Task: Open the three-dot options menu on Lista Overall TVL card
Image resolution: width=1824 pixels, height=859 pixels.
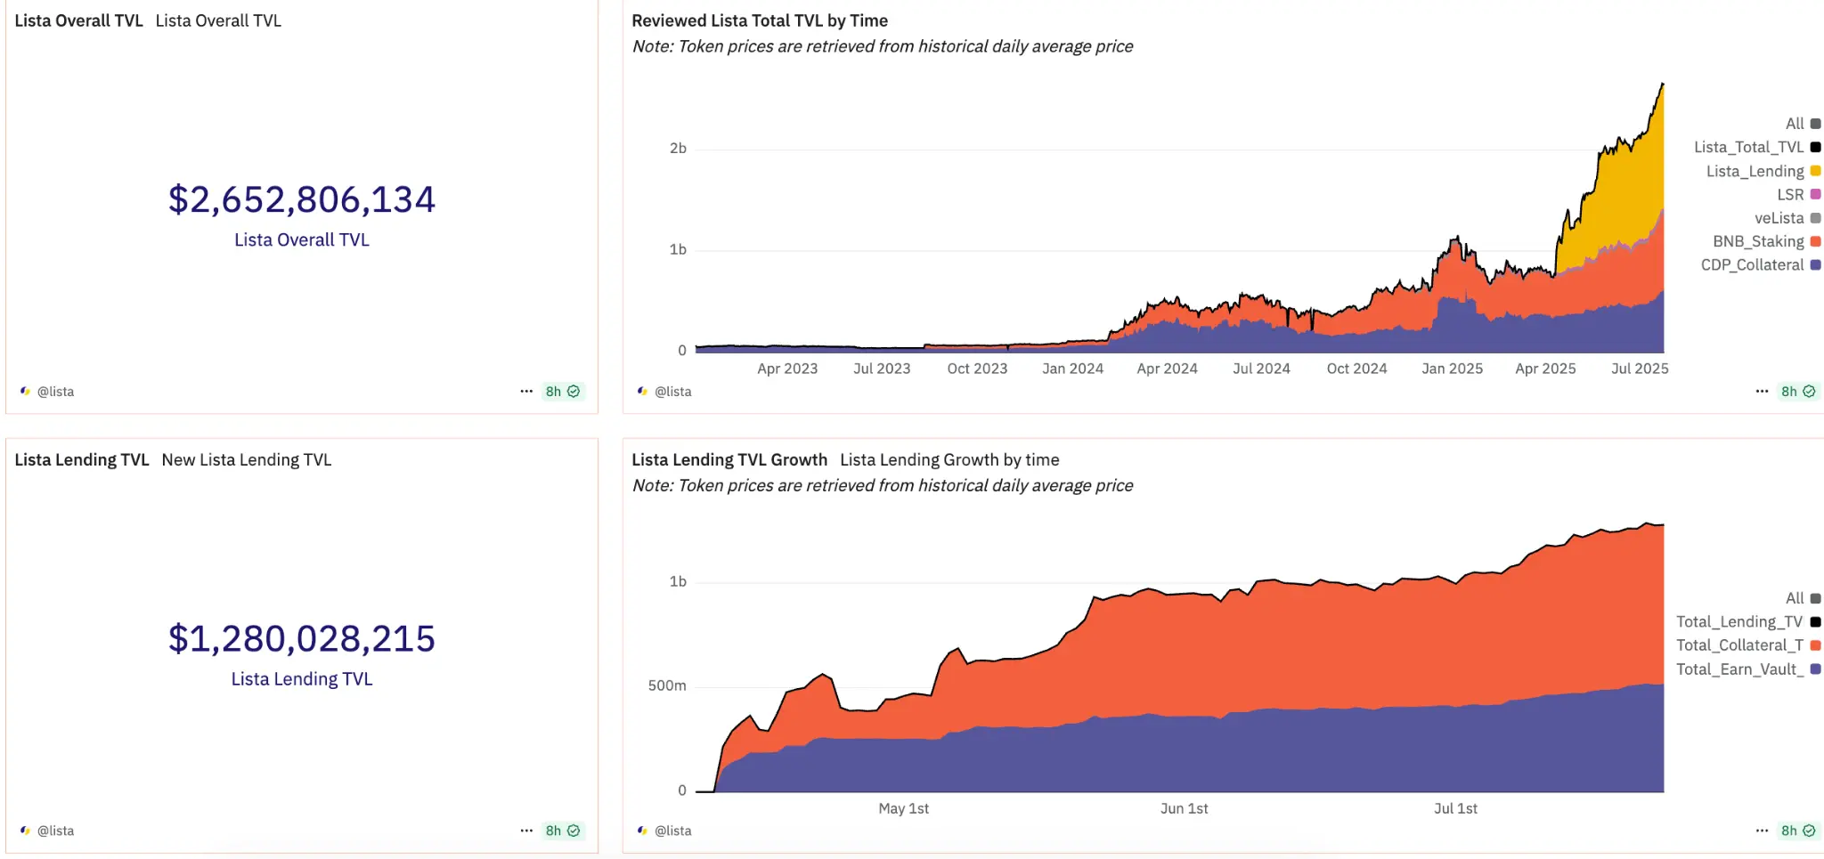Action: tap(526, 391)
